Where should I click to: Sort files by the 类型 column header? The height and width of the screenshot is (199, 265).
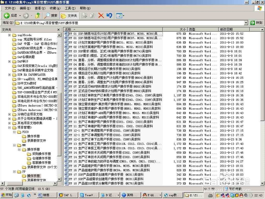[x=203, y=29]
